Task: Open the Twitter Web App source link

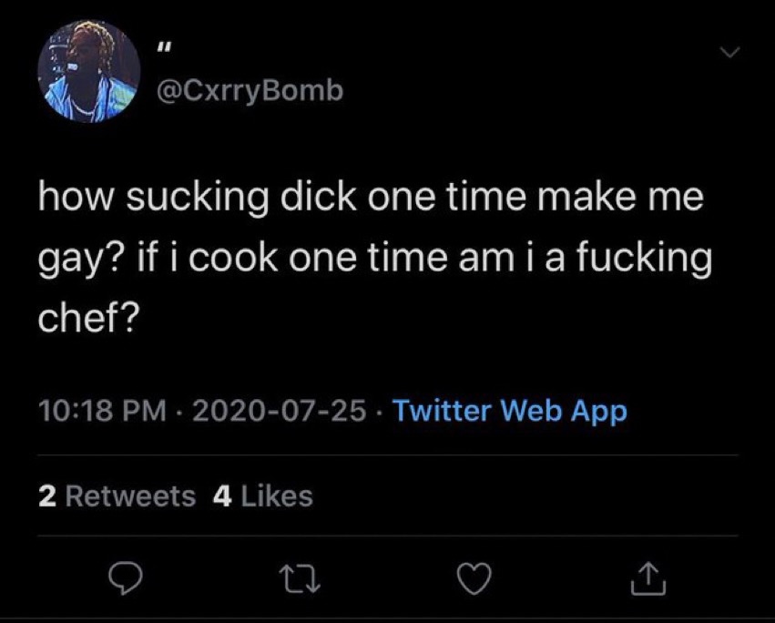Action: point(510,412)
